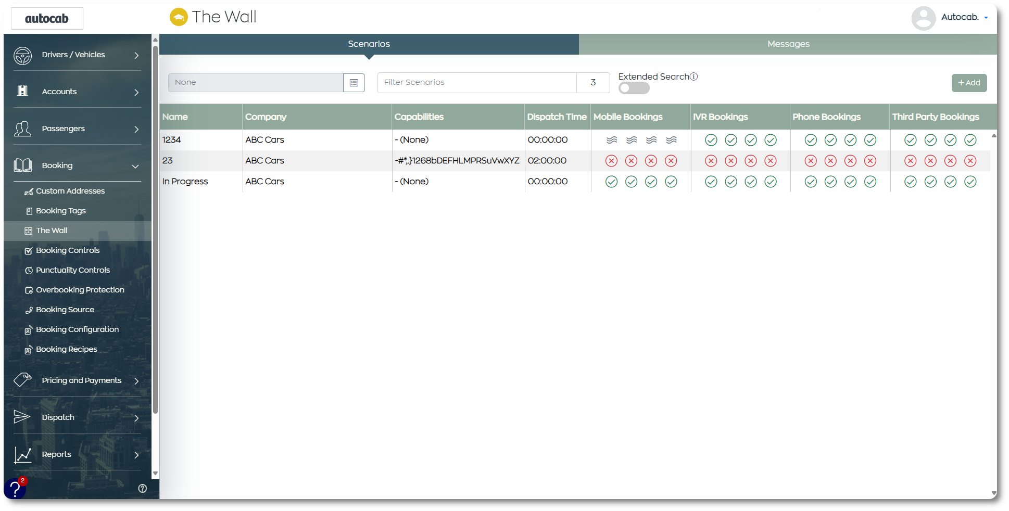Click the sidebar scrollbar thumb
The width and height of the screenshot is (1009, 511).
(x=156, y=229)
